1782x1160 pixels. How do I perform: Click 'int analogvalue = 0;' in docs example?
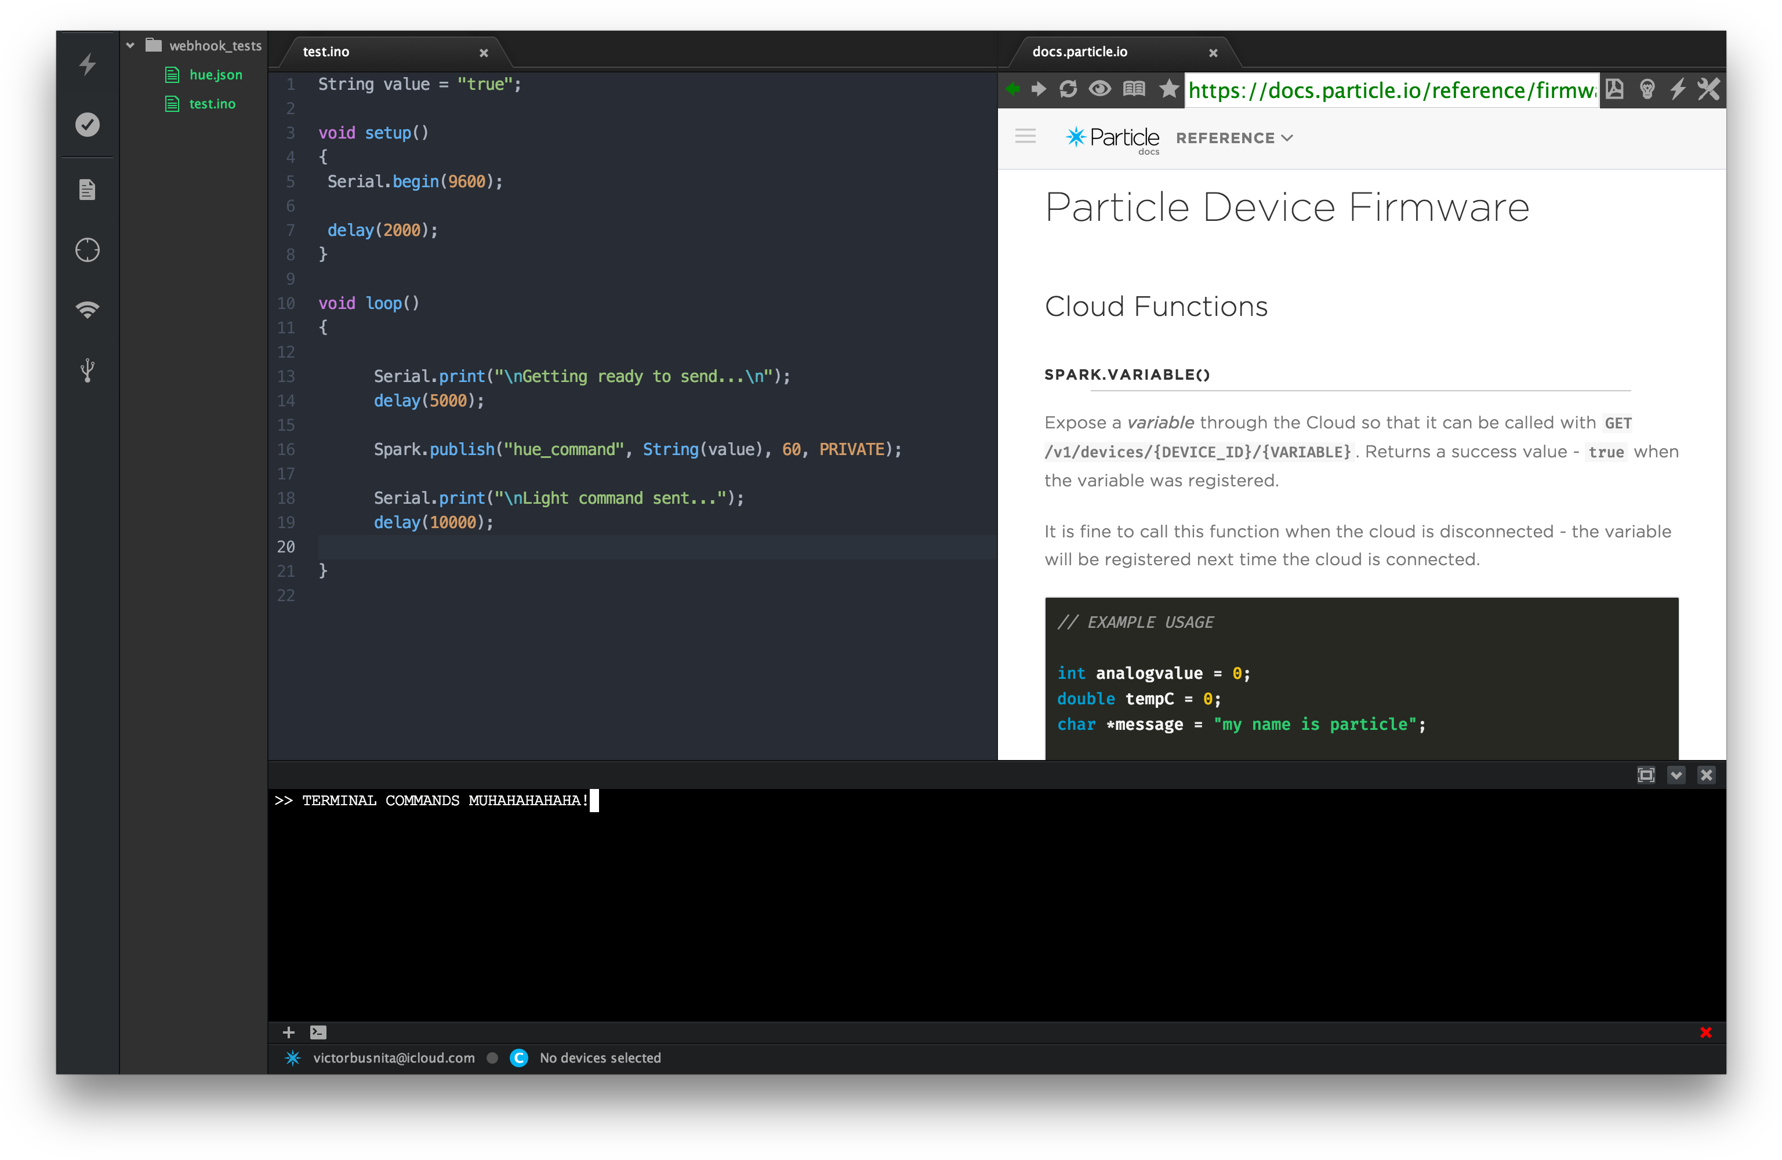pyautogui.click(x=1154, y=674)
